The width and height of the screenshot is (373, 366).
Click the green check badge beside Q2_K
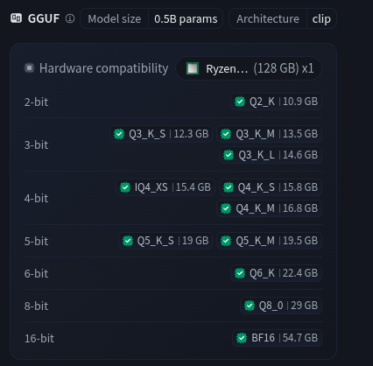pos(240,102)
